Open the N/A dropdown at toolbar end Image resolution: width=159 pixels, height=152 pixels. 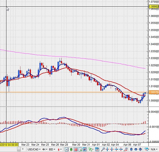[x=154, y=149]
